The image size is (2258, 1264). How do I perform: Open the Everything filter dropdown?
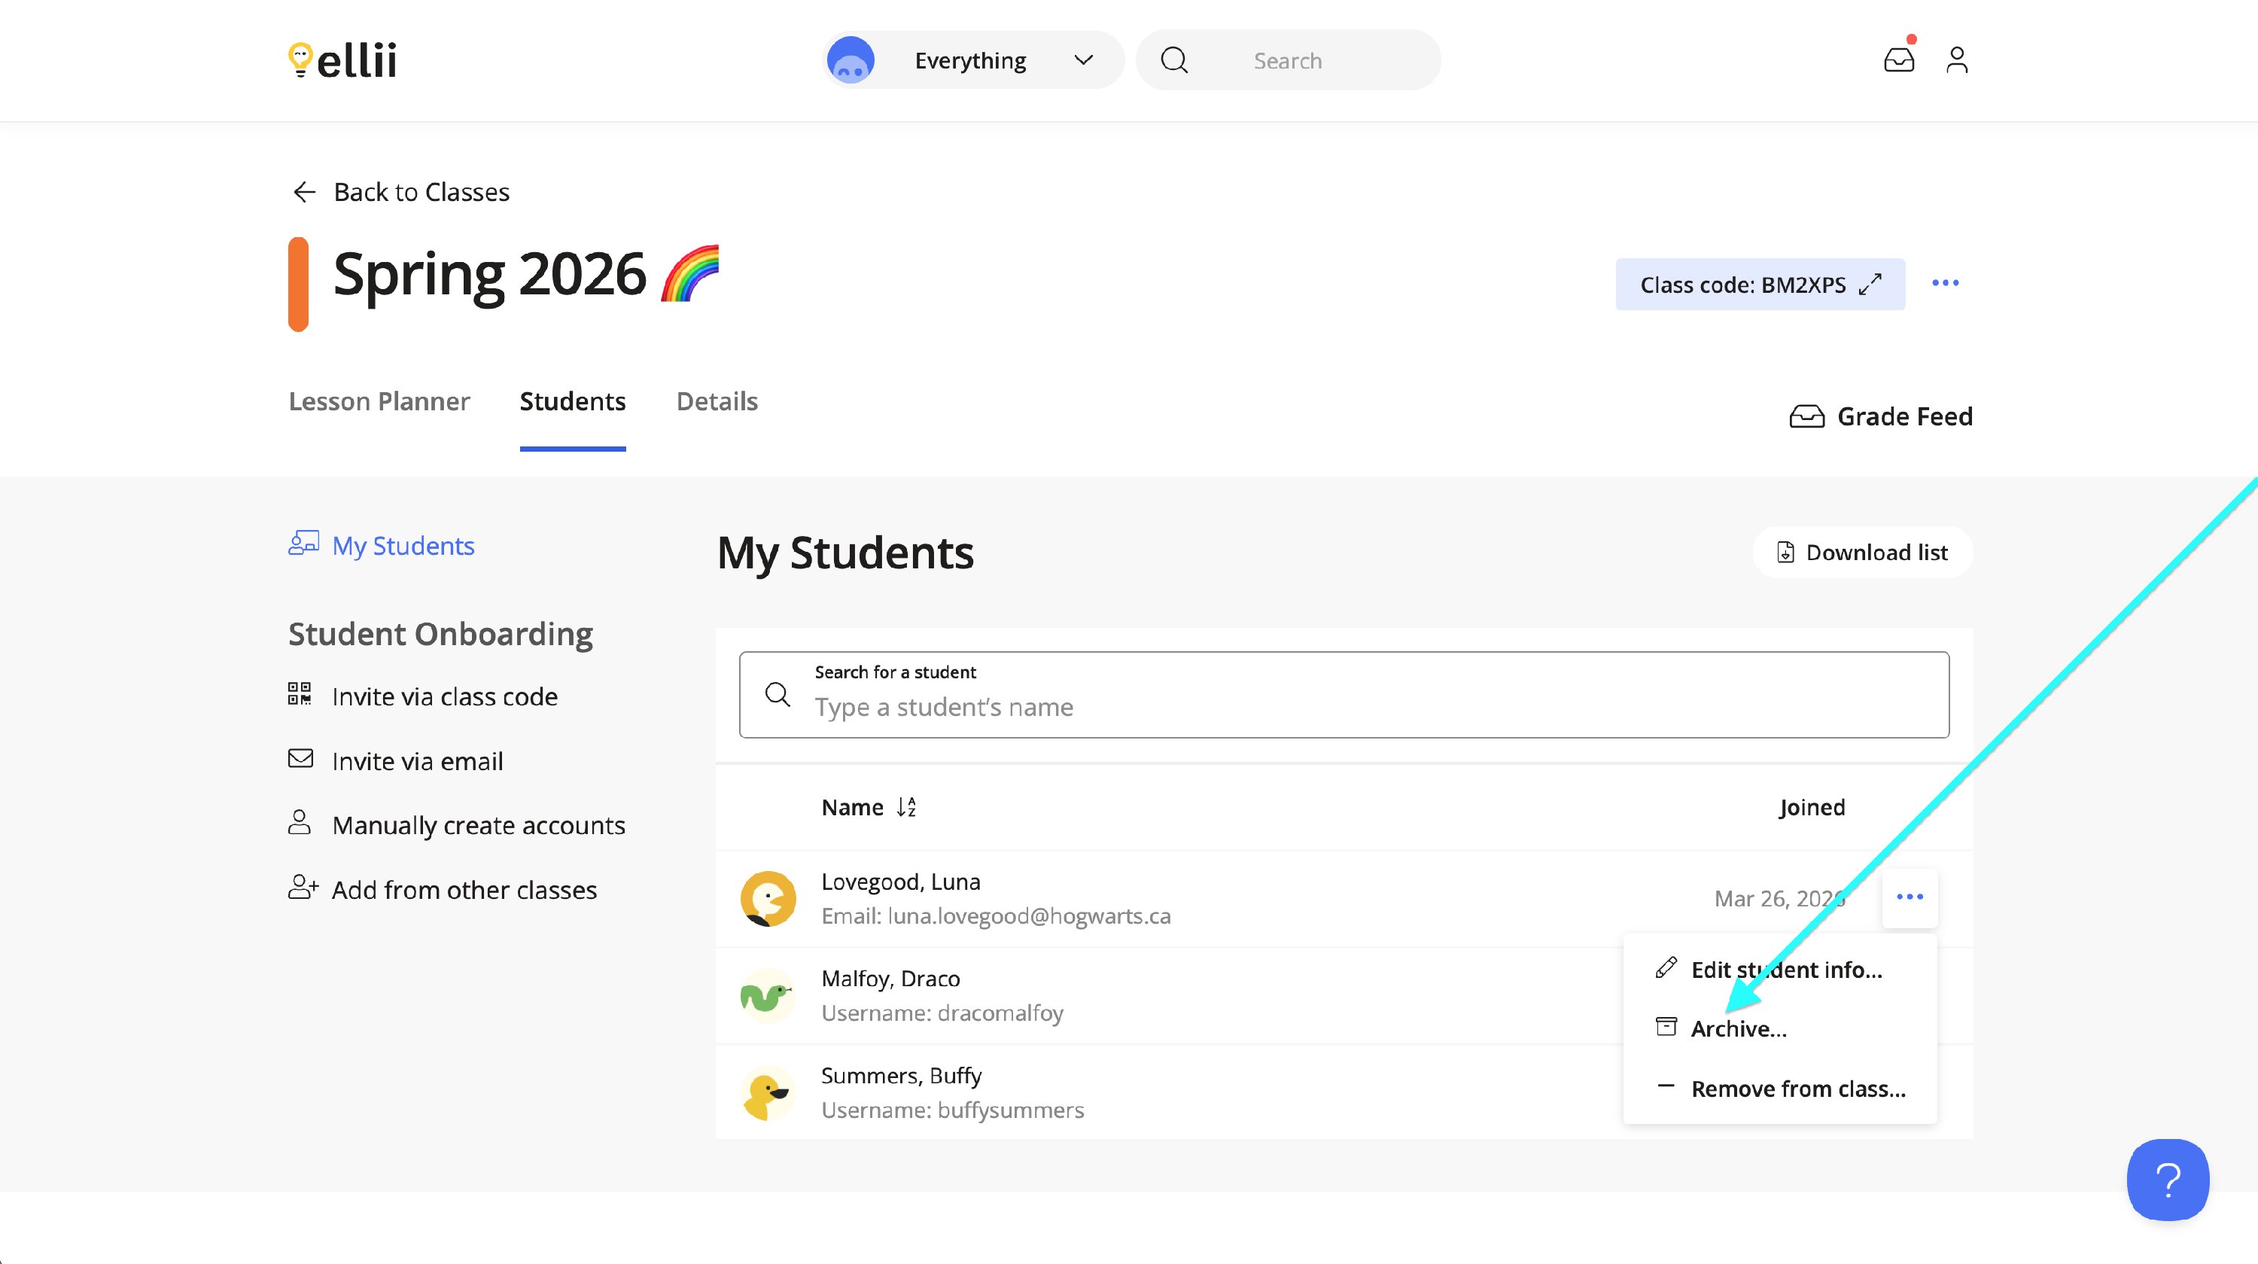(x=973, y=59)
